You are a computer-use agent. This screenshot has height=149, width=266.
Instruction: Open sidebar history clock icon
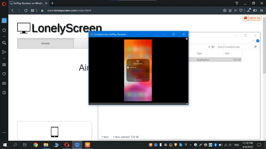coord(4,93)
